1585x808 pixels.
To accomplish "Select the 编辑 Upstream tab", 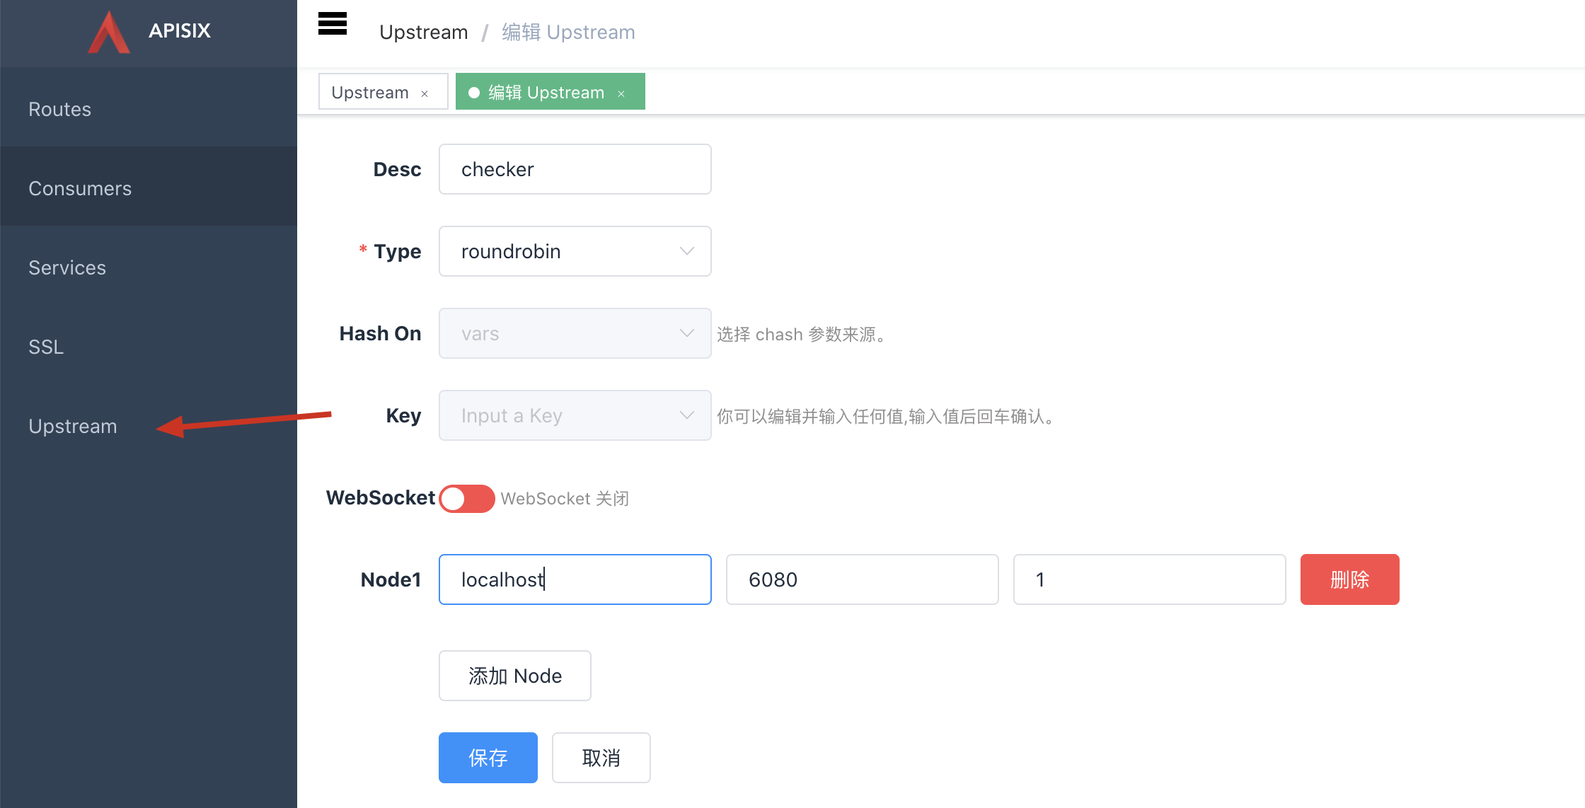I will (552, 92).
